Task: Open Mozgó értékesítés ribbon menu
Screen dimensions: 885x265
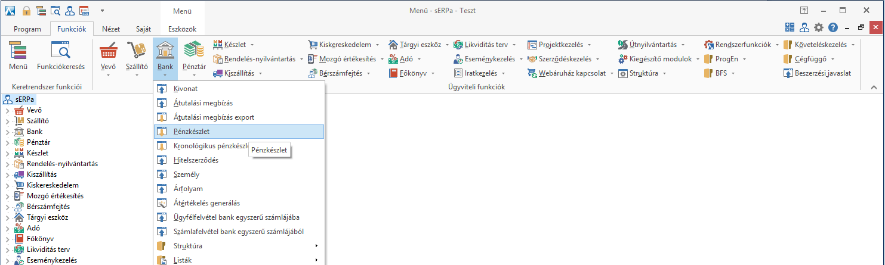Action: (346, 59)
